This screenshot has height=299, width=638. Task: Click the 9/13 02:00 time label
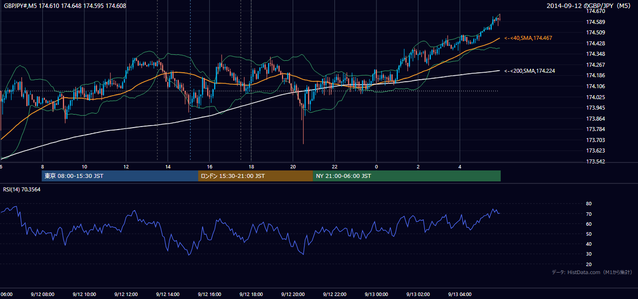click(x=418, y=295)
